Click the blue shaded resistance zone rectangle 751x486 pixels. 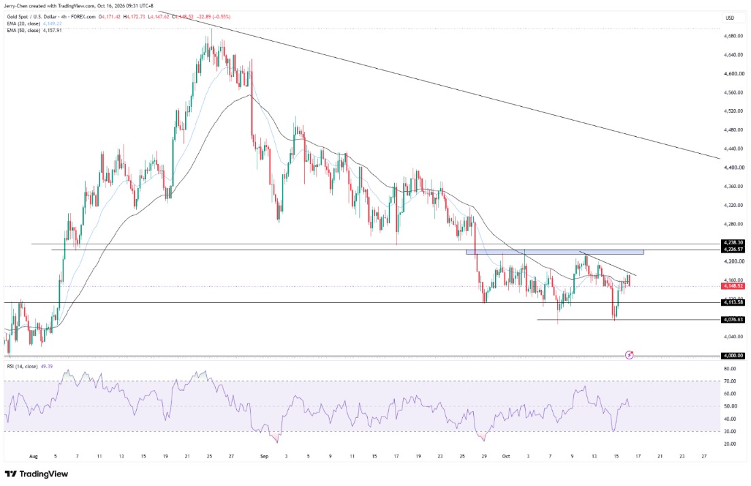click(x=555, y=252)
